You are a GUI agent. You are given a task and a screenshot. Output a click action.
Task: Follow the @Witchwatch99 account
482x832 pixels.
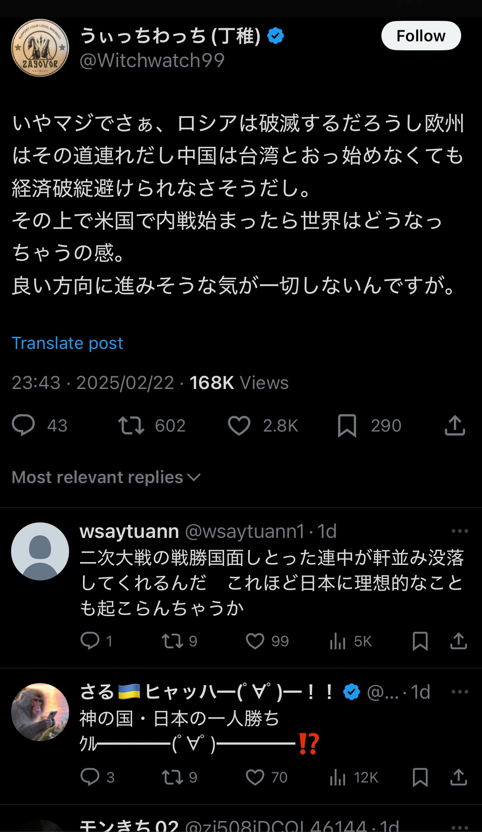tap(421, 36)
